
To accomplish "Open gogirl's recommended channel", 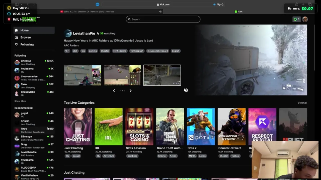I will (x=34, y=115).
